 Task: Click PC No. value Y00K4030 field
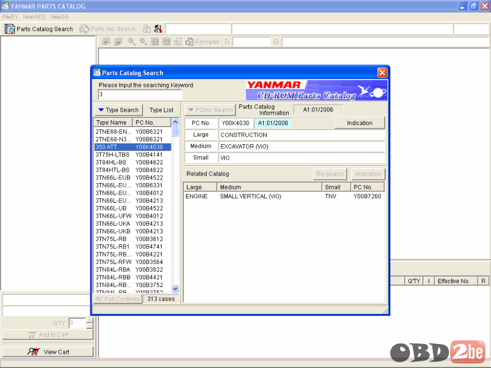click(x=236, y=123)
